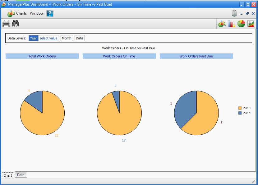Click the 'select value' link

coord(48,38)
